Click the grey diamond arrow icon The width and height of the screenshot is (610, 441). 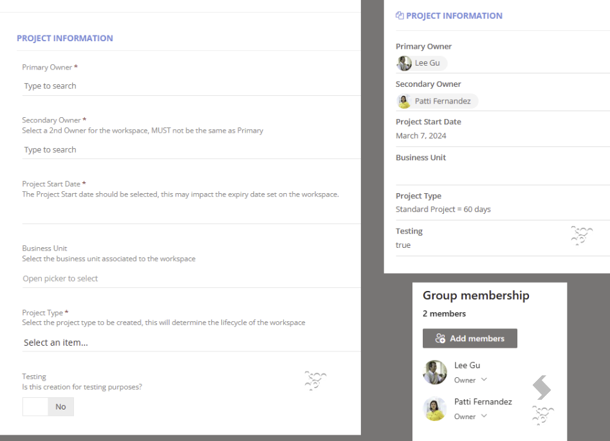(x=542, y=388)
